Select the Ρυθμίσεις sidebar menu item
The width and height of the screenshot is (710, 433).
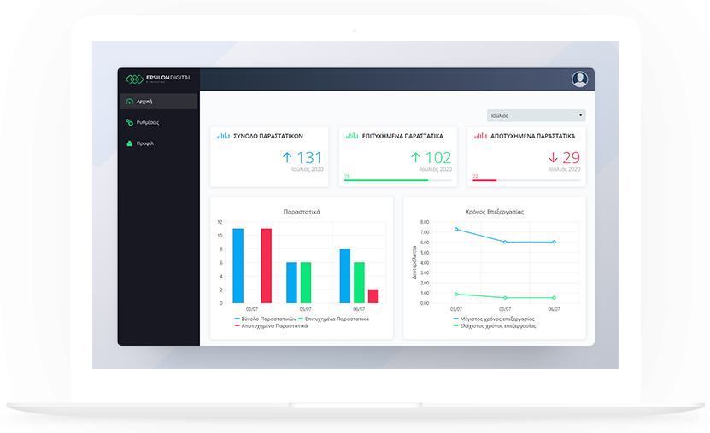149,122
